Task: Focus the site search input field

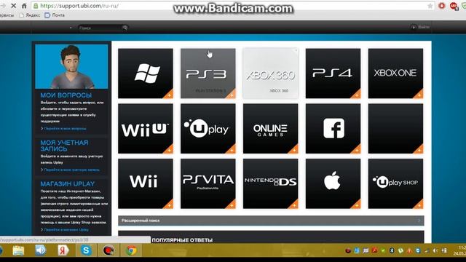Action: [100, 28]
